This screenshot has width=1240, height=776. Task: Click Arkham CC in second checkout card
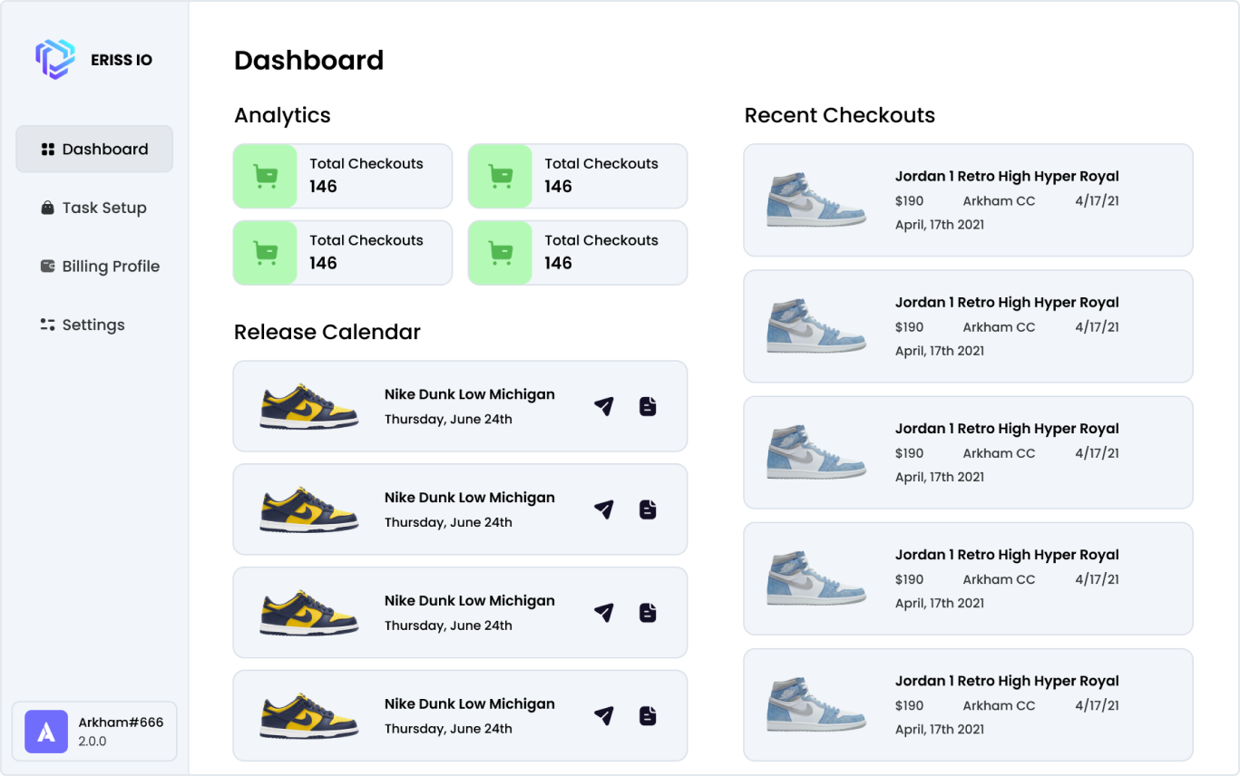(x=999, y=327)
